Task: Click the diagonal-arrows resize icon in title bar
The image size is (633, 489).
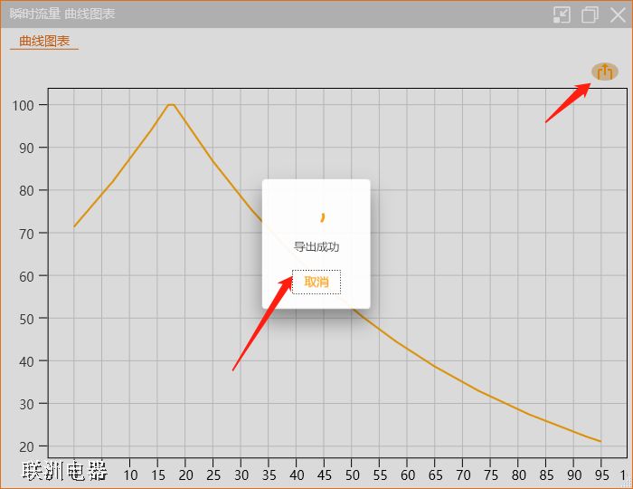Action: point(562,14)
